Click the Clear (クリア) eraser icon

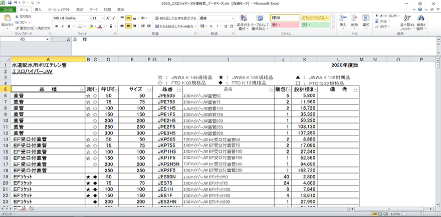point(377,26)
